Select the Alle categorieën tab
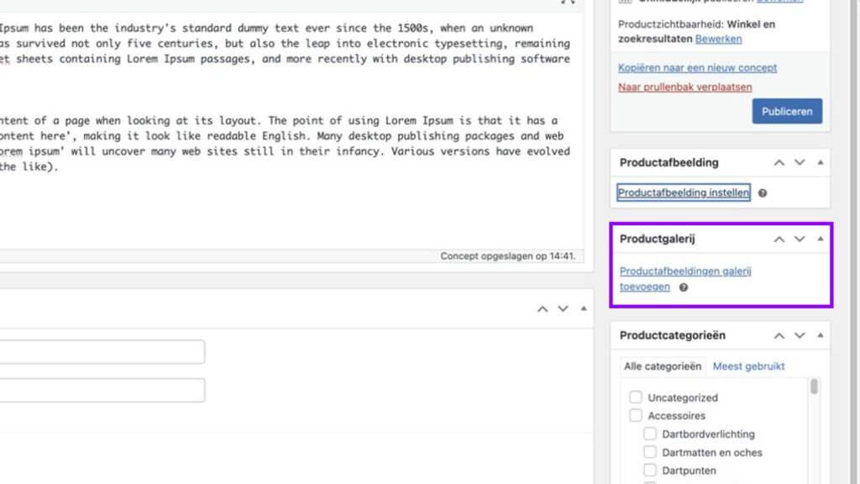 click(662, 366)
